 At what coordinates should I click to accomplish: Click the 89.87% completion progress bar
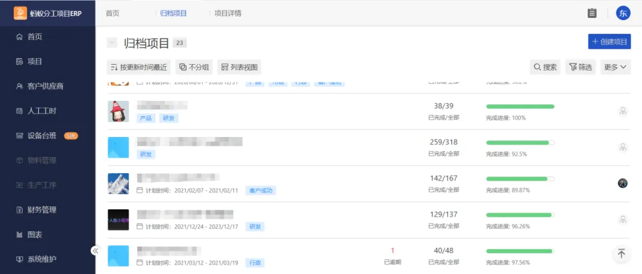520,179
